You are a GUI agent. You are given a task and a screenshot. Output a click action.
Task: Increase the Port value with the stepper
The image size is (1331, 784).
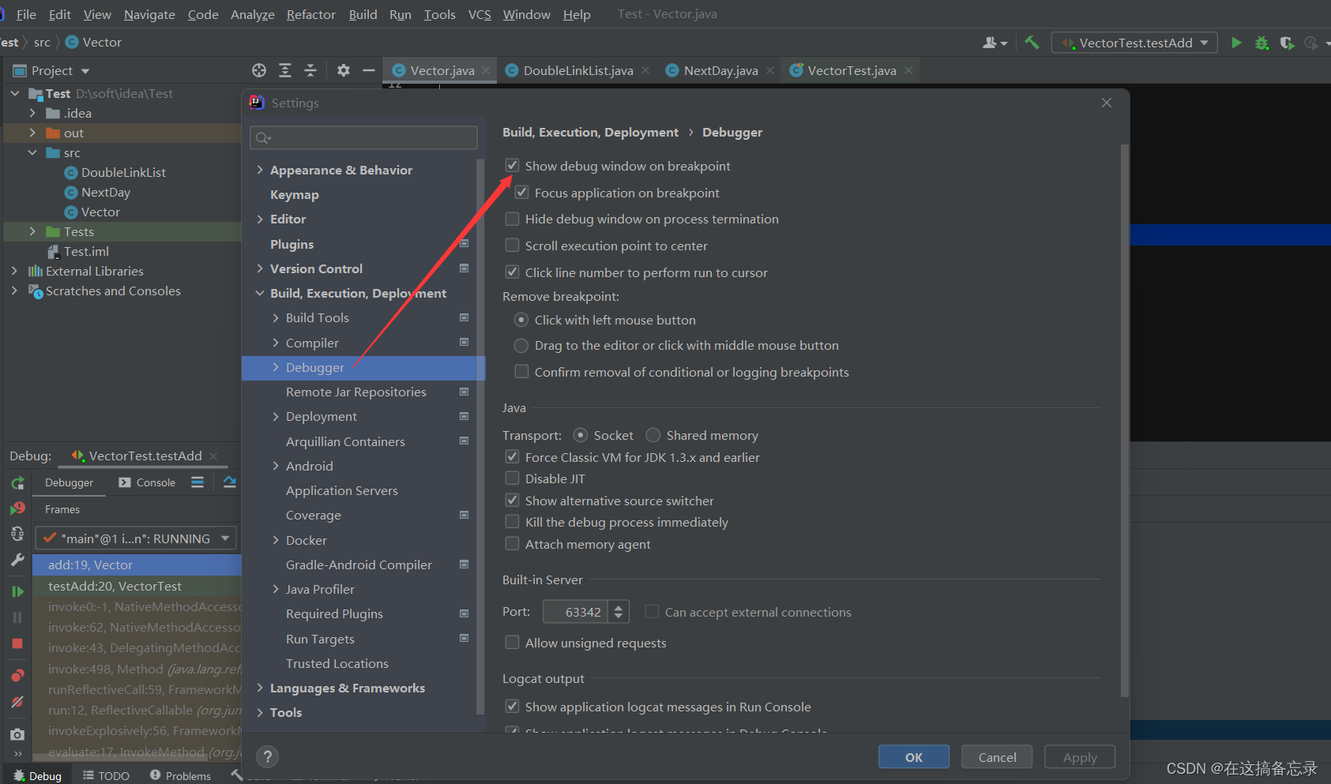619,606
